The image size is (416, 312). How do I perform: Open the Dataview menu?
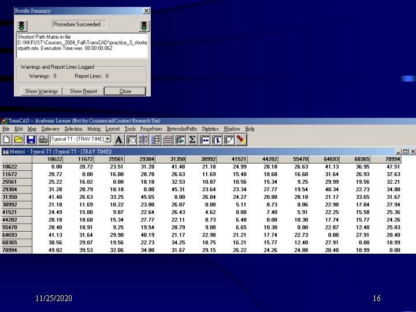pyautogui.click(x=50, y=129)
